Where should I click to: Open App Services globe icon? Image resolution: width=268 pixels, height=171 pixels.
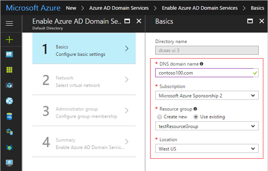pyautogui.click(x=9, y=101)
